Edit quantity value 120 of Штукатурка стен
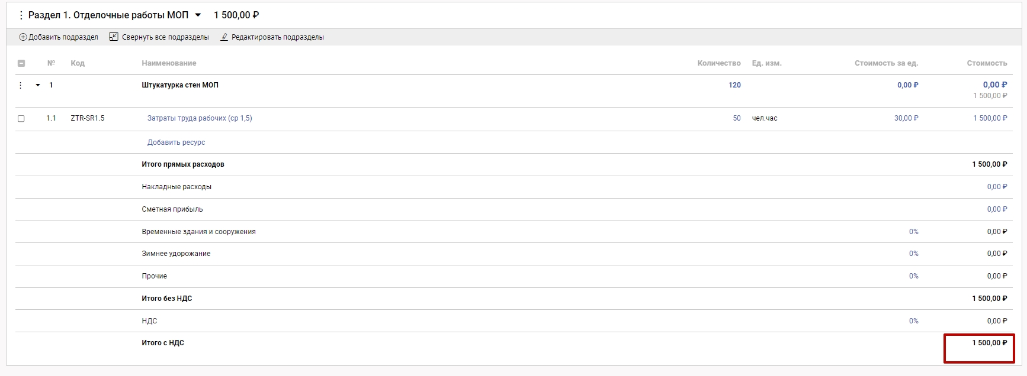 tap(734, 85)
